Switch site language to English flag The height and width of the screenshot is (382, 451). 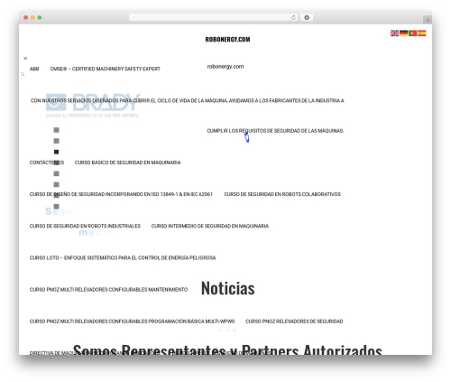pos(394,33)
